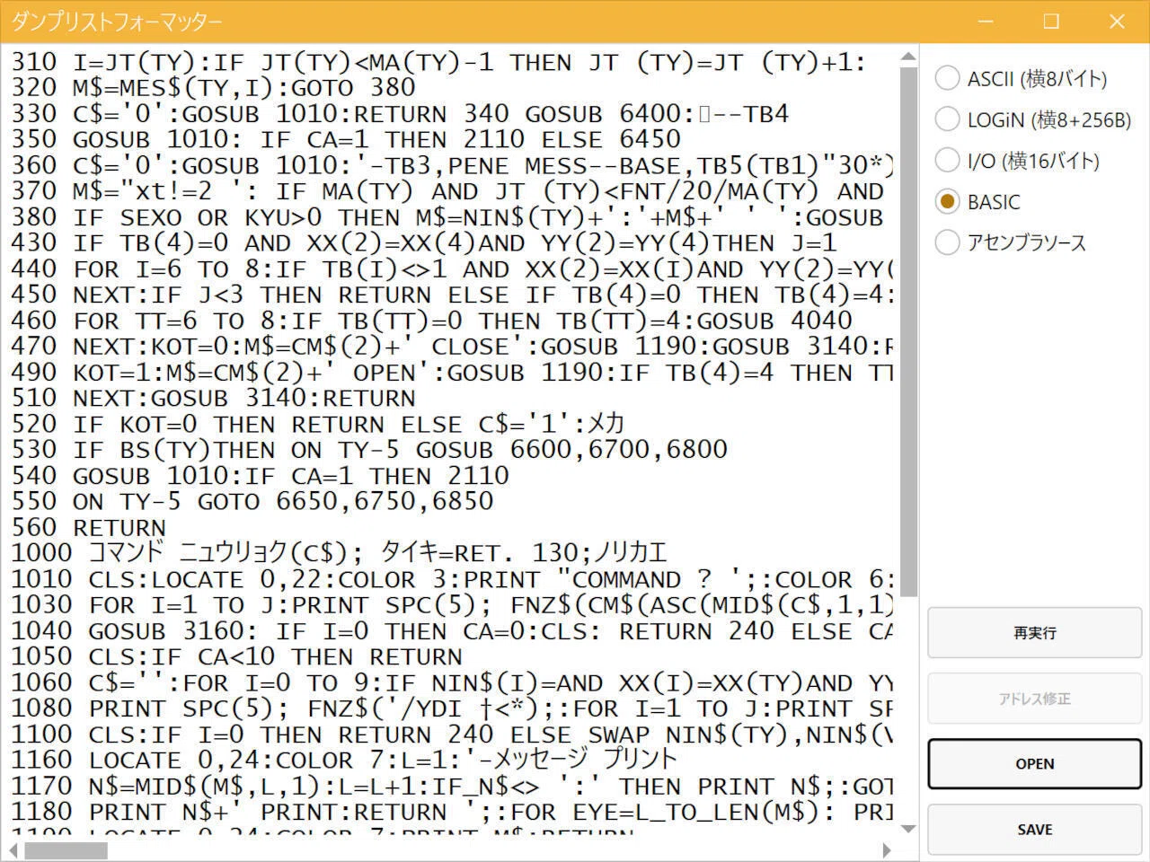
Task: Select the BASIC radio option
Action: click(977, 202)
